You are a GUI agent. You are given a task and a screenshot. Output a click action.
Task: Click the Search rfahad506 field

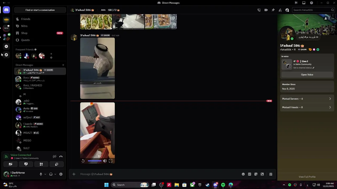pyautogui.click(x=313, y=10)
